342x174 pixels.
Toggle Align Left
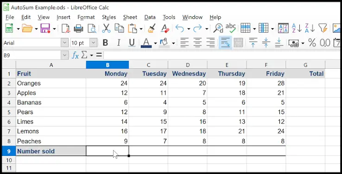tap(184, 43)
